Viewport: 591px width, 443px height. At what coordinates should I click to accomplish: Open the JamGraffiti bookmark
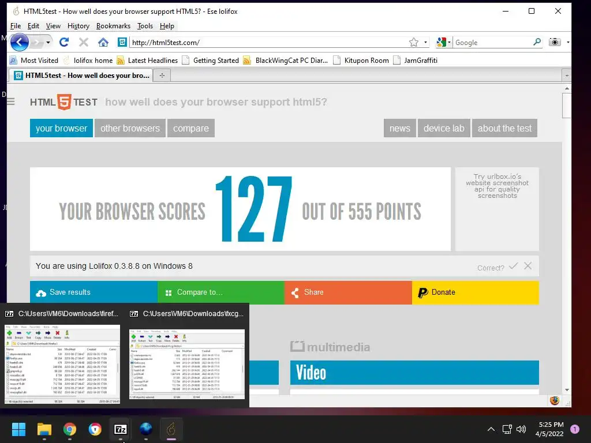tap(416, 60)
